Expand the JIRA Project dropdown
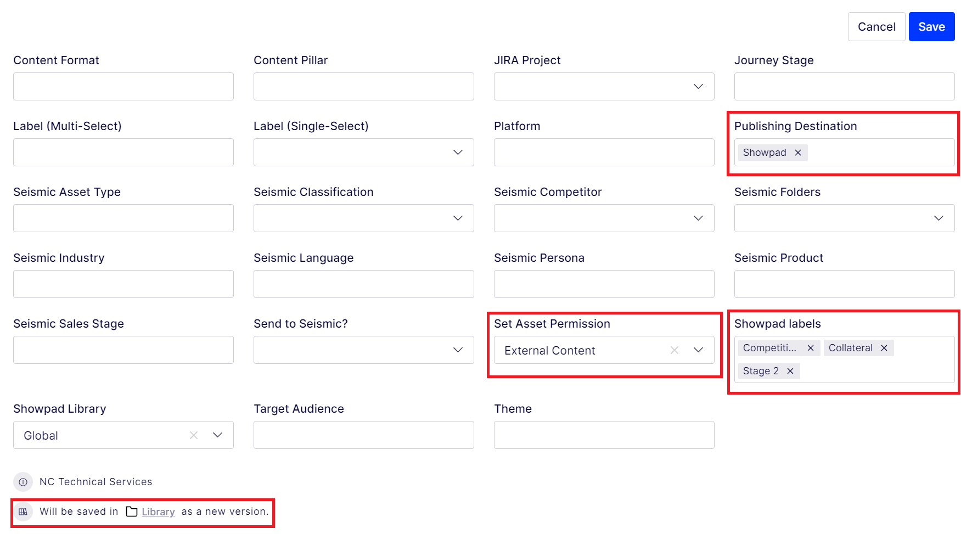Viewport: 961px width, 534px height. point(698,87)
